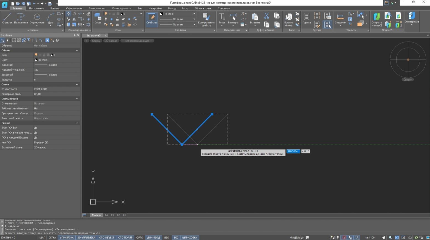The height and width of the screenshot is (240, 430).
Task: Switch to the A4 layout tab
Action: click(x=106, y=215)
